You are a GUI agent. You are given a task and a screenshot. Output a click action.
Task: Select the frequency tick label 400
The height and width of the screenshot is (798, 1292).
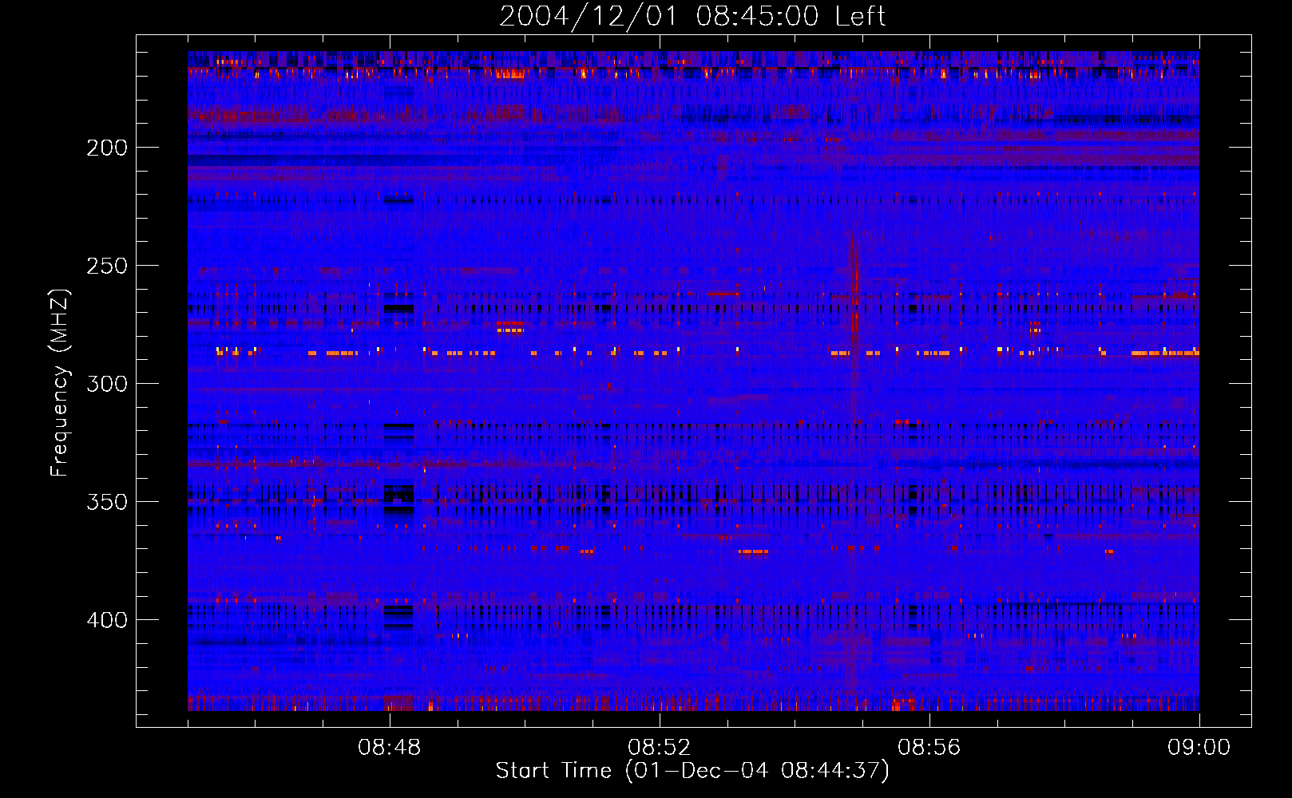point(106,620)
